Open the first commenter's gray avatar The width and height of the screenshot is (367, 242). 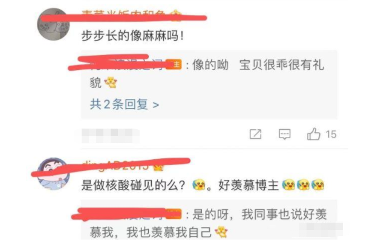coord(53,24)
